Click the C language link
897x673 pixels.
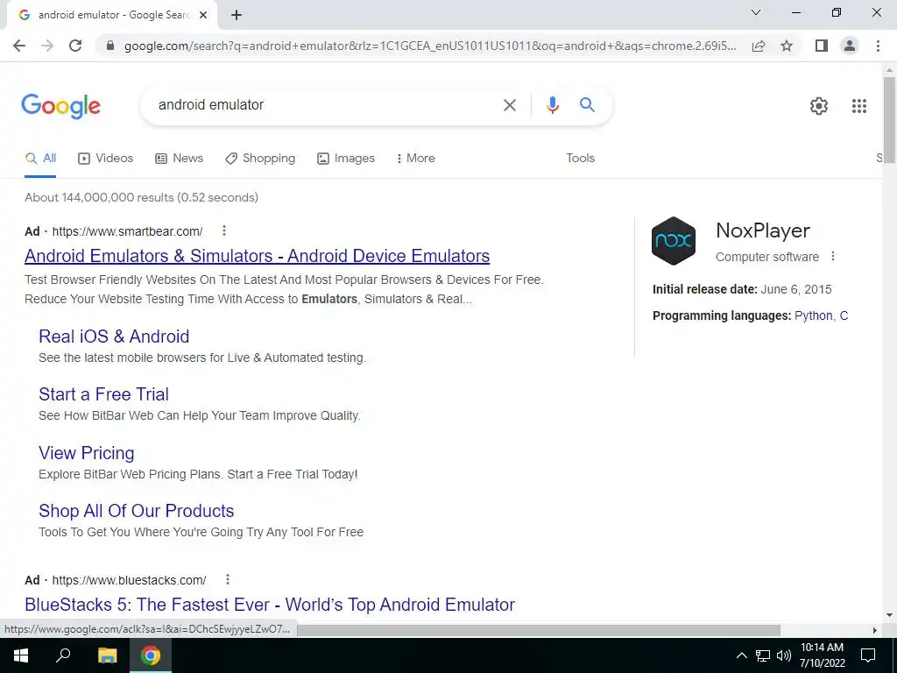(x=844, y=315)
